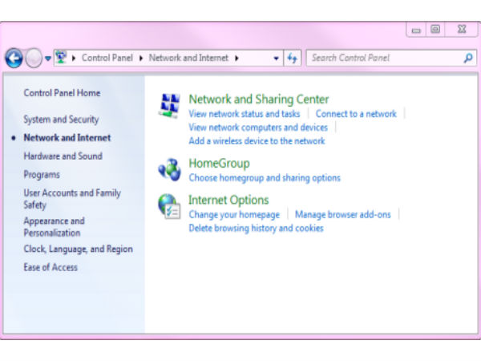Click the search magnifier icon
This screenshot has height=361, width=481.
click(x=469, y=58)
